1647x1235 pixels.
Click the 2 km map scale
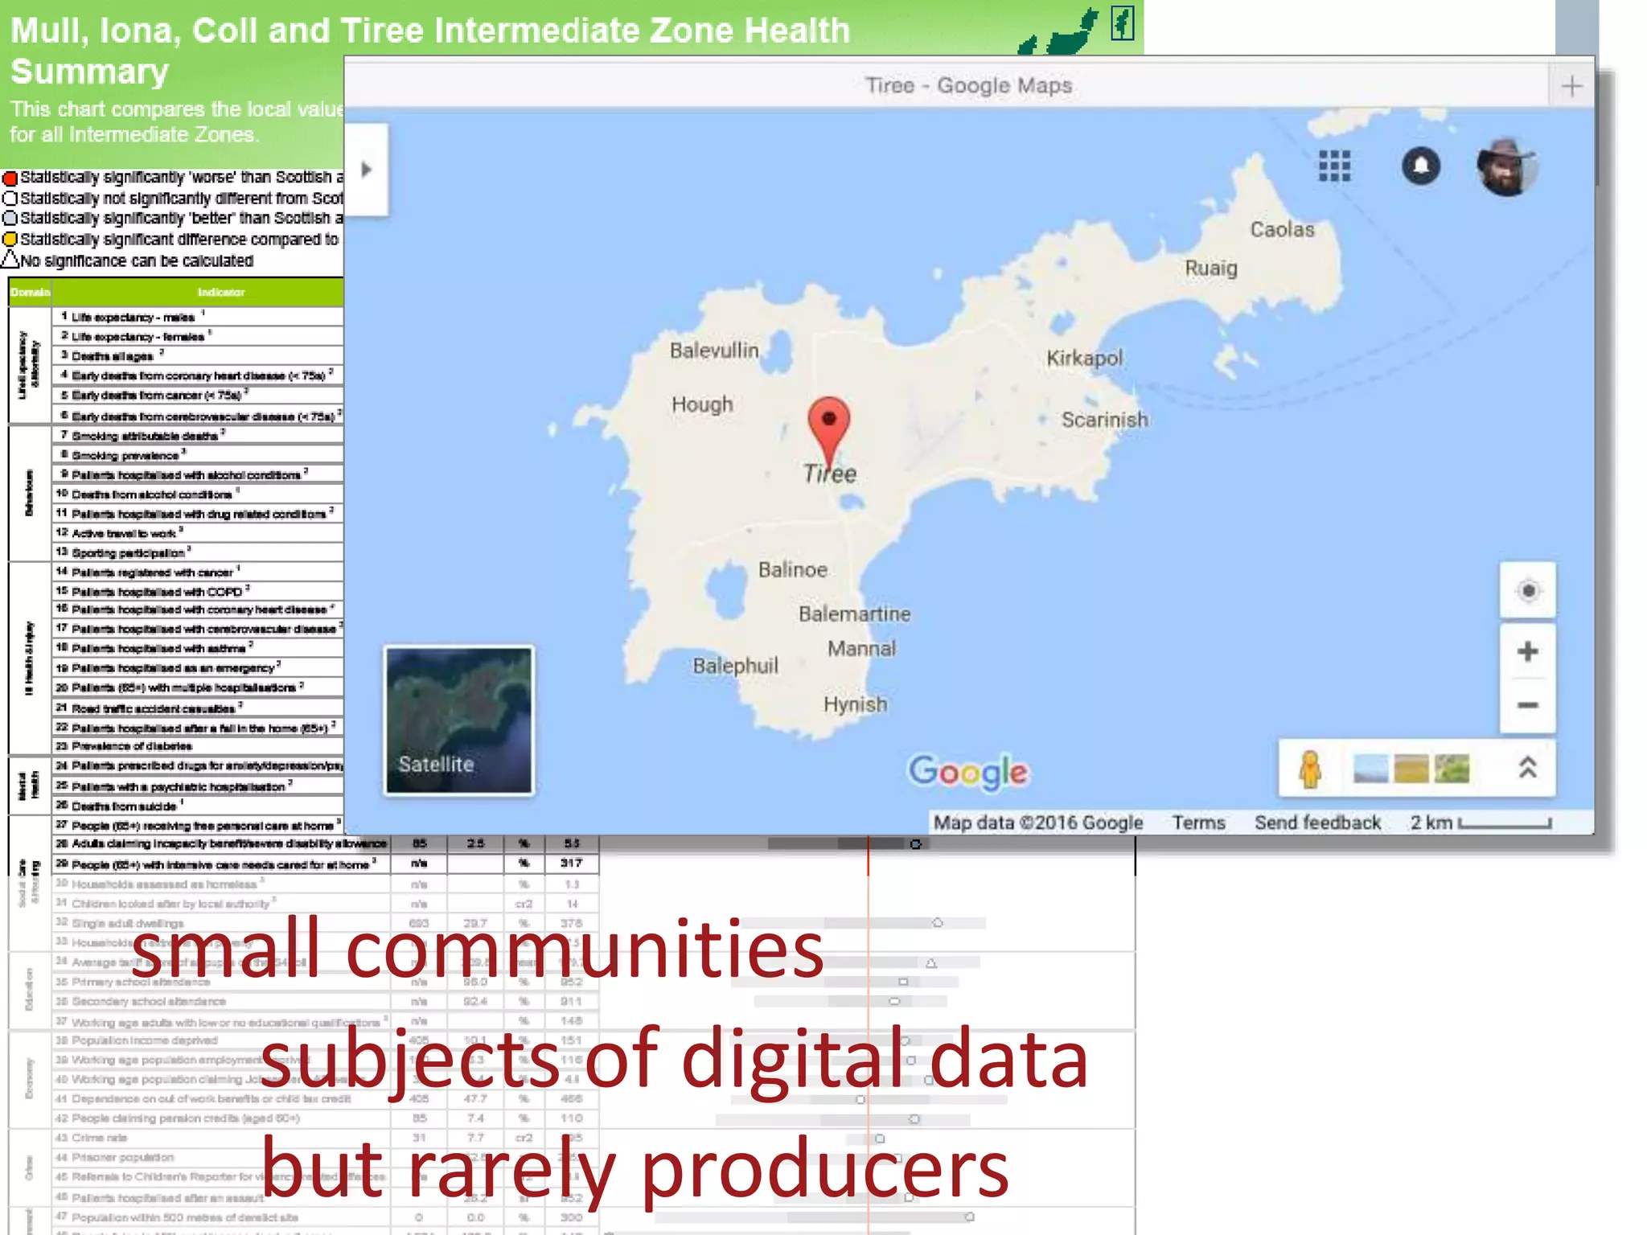pyautogui.click(x=1481, y=823)
